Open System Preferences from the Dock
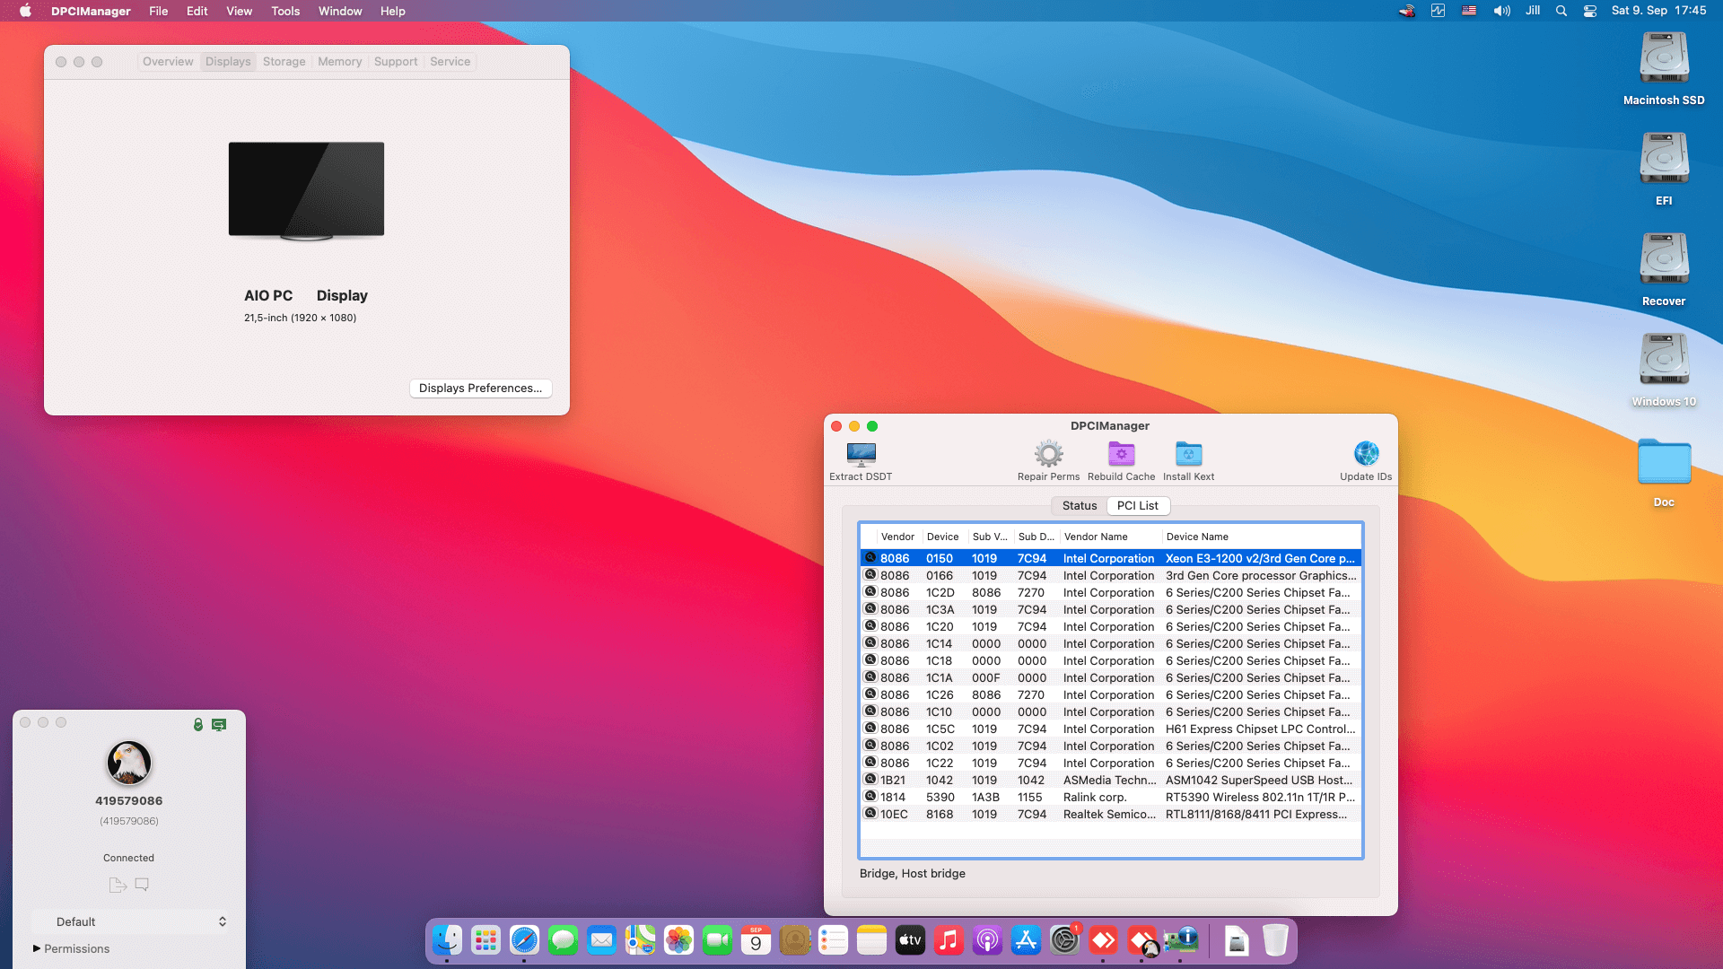Screen dimensions: 1723x969 coord(1064,940)
